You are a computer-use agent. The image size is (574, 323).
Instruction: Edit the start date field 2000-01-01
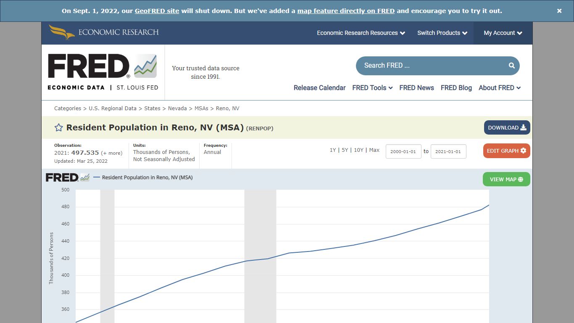(x=403, y=151)
